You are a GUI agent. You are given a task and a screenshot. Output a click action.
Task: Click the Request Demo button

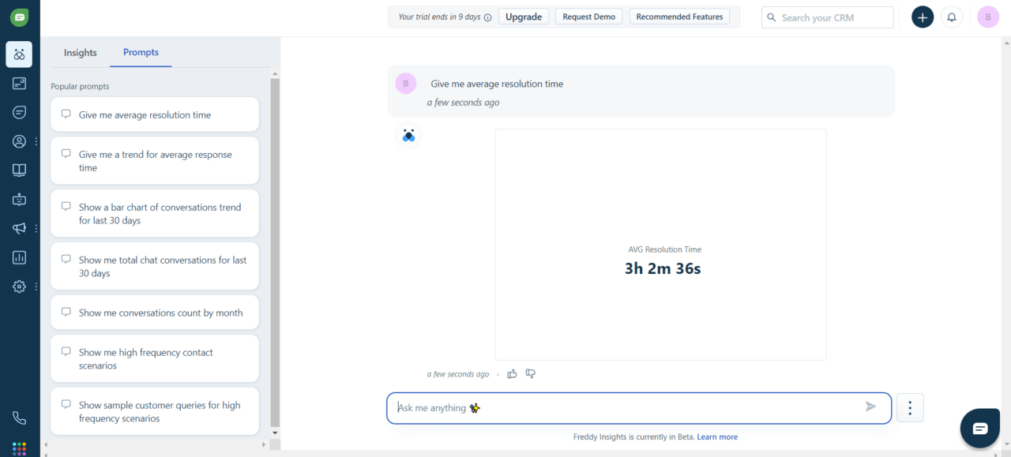tap(588, 17)
